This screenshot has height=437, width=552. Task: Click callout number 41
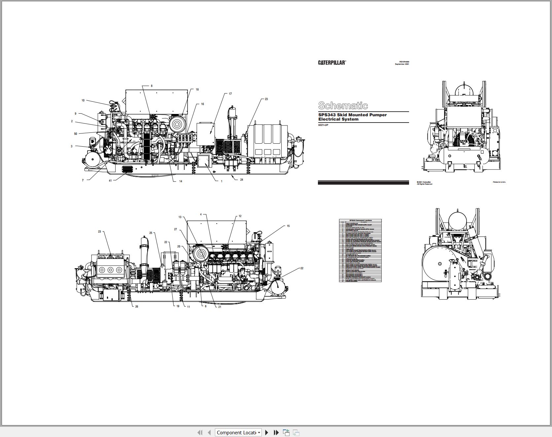pos(110,181)
